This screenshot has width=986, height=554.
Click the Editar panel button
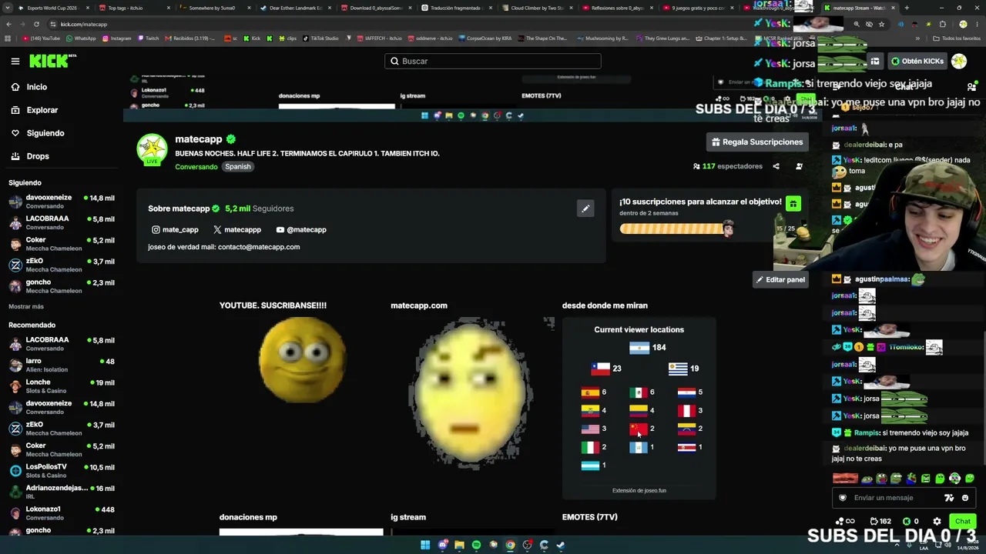click(x=780, y=279)
